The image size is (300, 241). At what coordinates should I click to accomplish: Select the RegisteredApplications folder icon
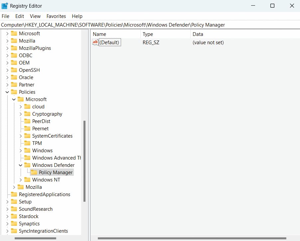(14, 194)
